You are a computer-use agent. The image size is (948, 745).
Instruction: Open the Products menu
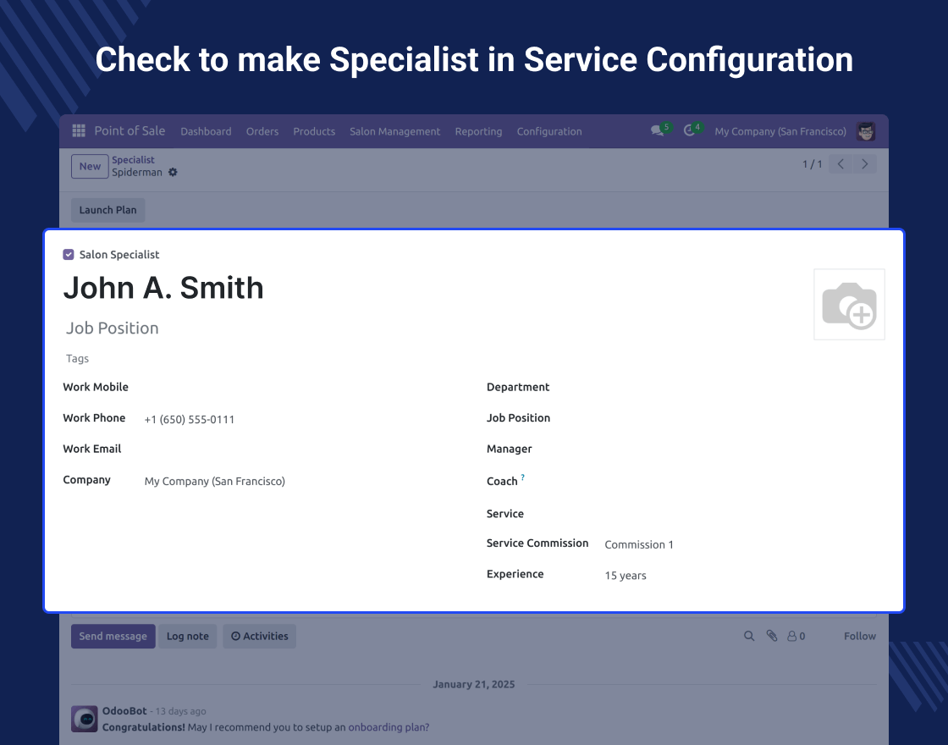coord(314,131)
